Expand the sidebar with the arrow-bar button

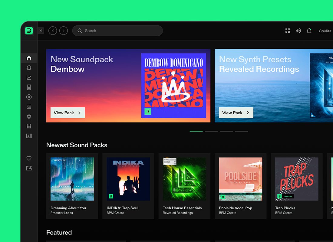click(41, 31)
